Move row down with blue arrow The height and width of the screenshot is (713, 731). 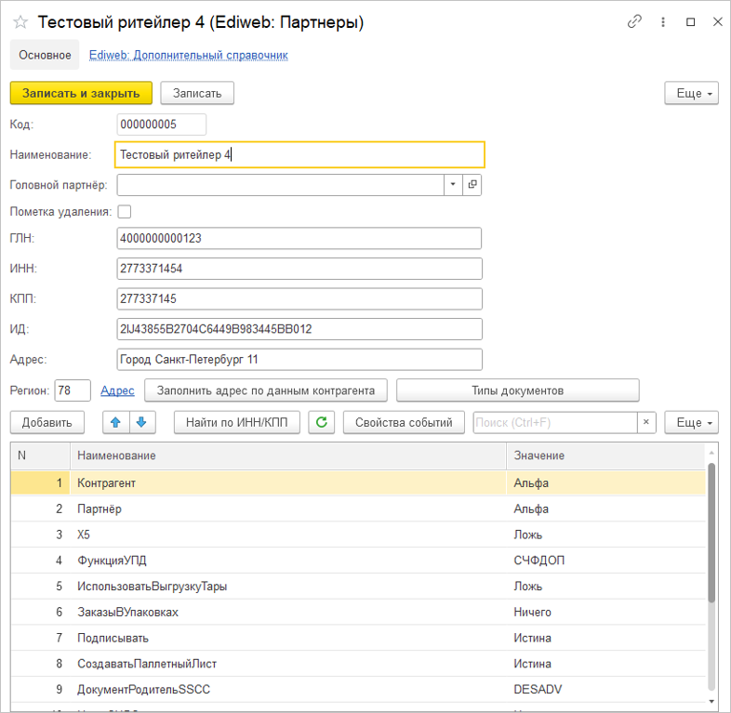(141, 422)
